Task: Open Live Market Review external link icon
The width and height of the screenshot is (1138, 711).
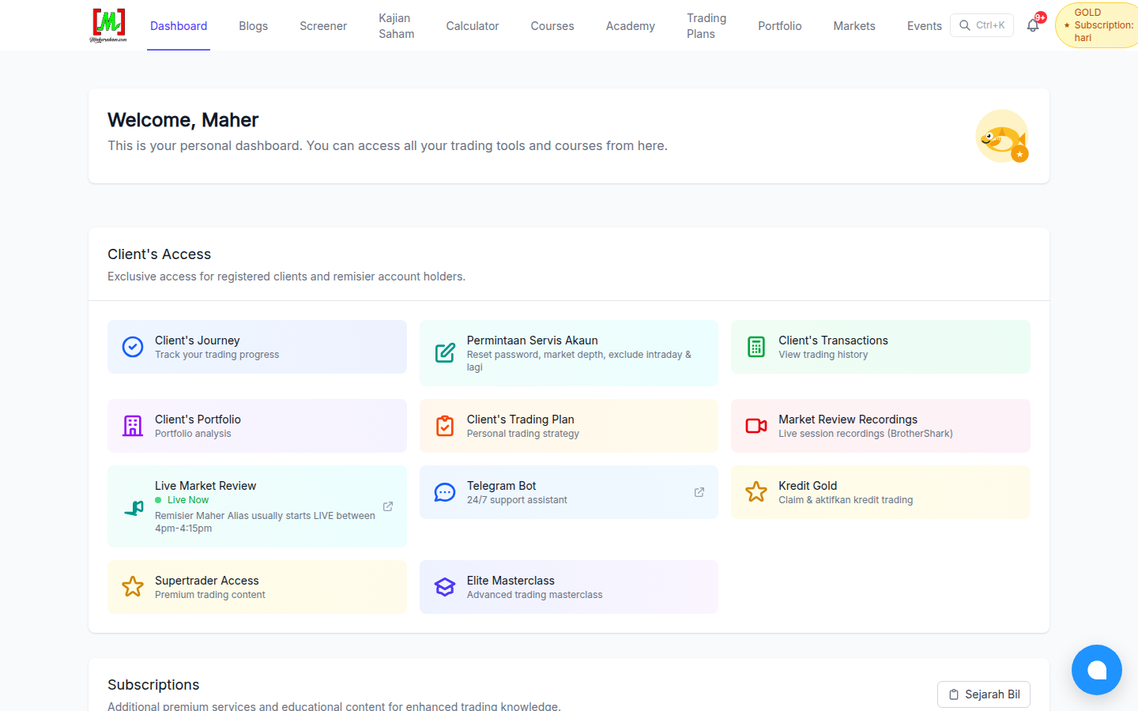Action: click(388, 506)
